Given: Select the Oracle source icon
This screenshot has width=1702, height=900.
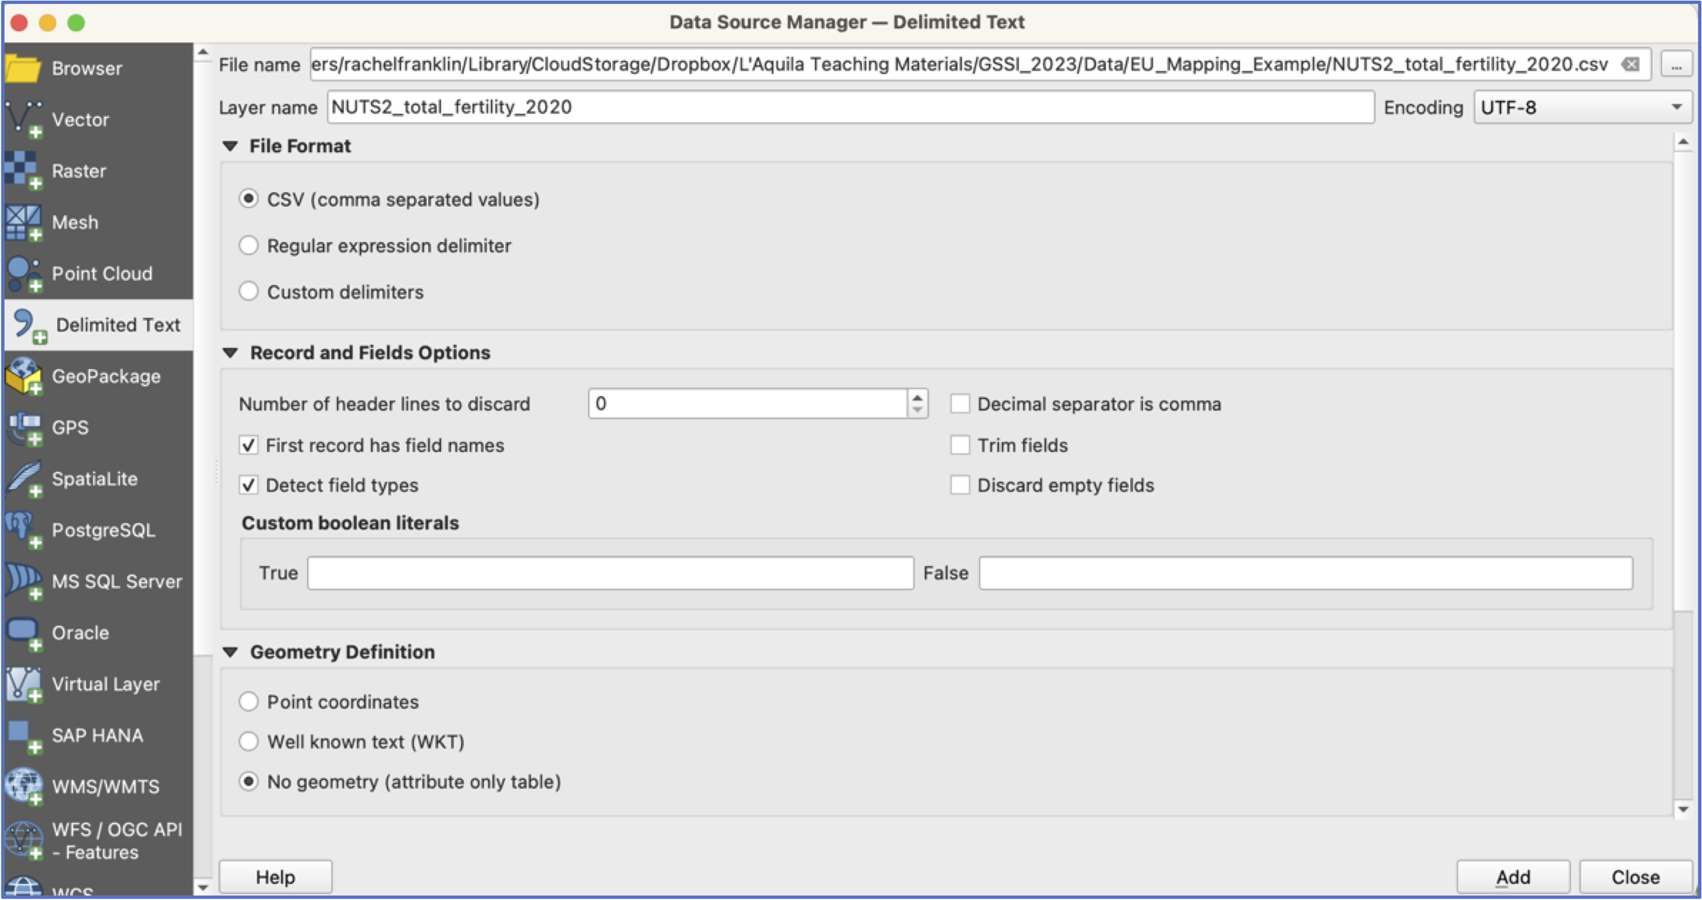Looking at the screenshot, I should (24, 633).
